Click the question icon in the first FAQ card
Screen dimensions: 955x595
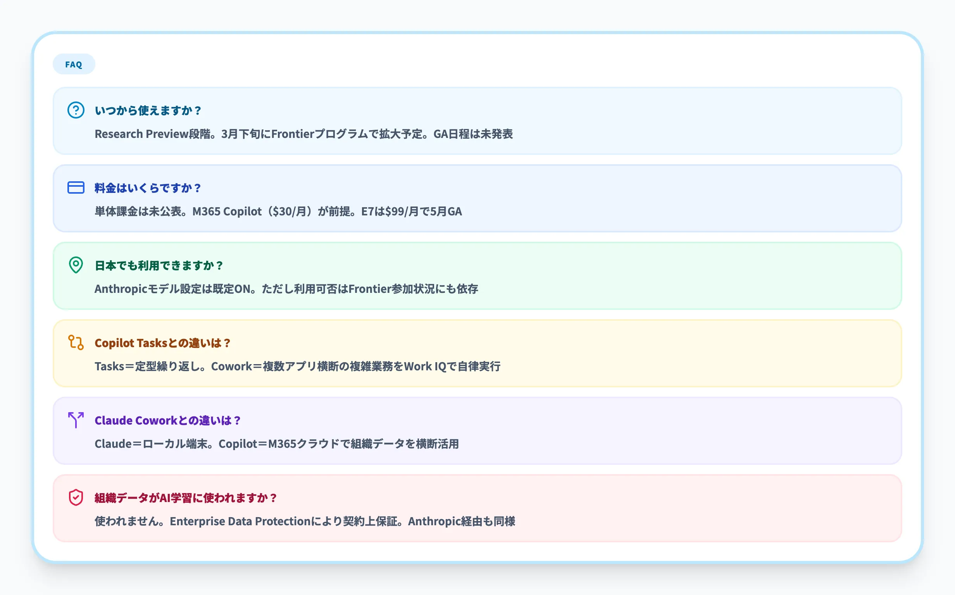click(76, 110)
